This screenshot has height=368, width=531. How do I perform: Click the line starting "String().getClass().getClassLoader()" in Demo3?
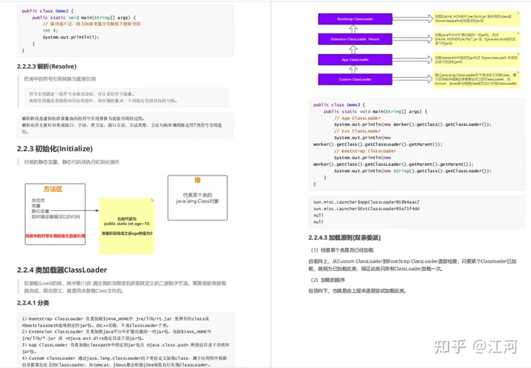[412, 171]
